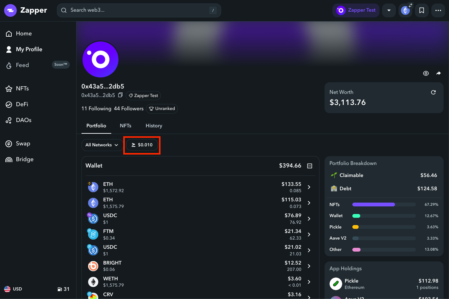Refresh the Net Worth value

tap(433, 92)
